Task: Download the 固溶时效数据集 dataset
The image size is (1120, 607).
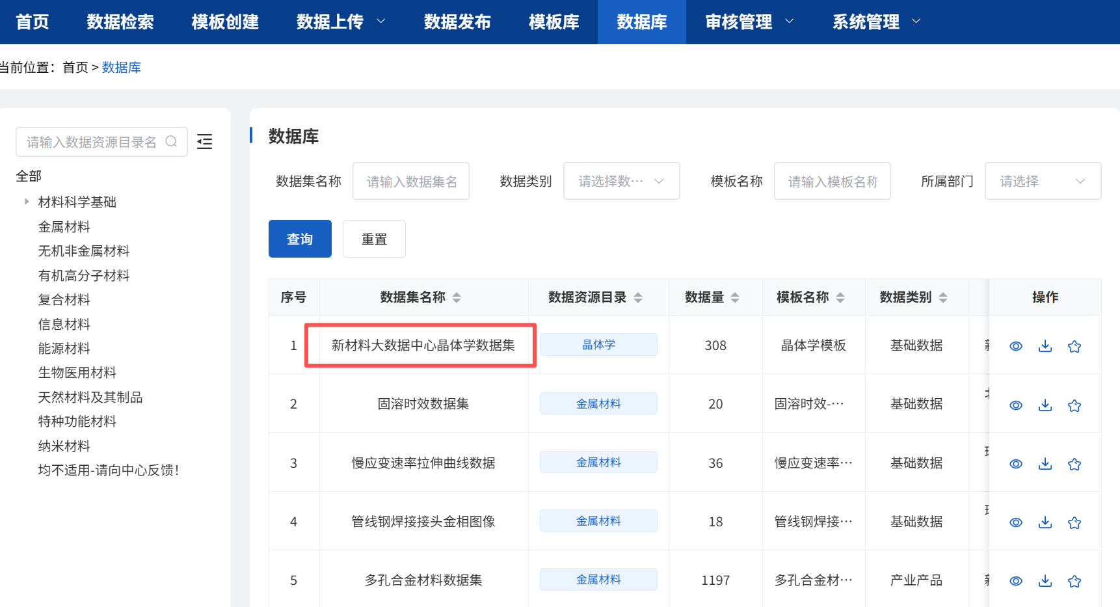Action: click(x=1045, y=405)
